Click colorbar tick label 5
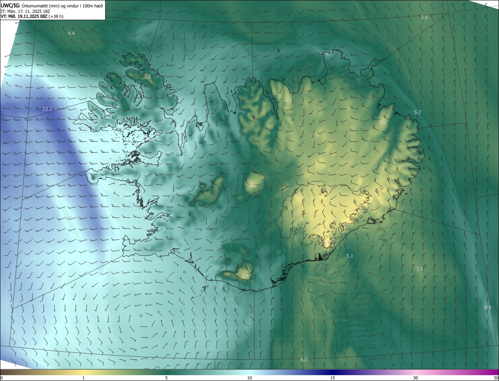Screen dimensions: 499x381 [x=166, y=378]
